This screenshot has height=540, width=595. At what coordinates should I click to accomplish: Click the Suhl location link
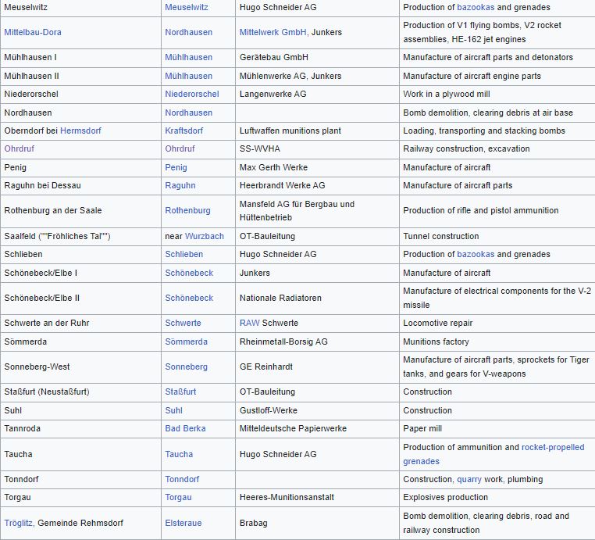coord(173,410)
